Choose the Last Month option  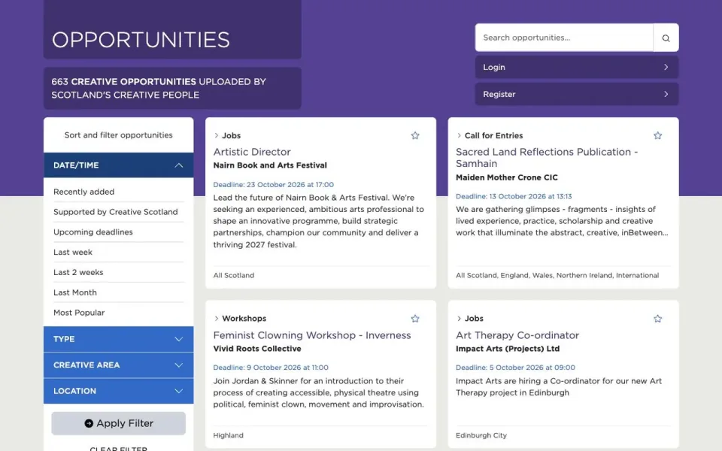tap(75, 292)
